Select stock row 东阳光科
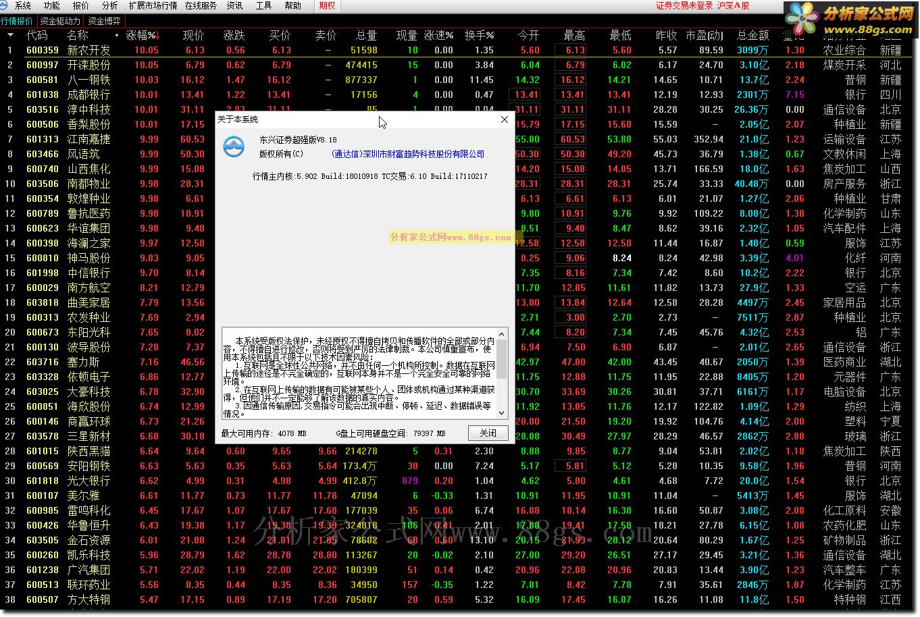Viewport: 920px width, 617px height. pos(88,332)
